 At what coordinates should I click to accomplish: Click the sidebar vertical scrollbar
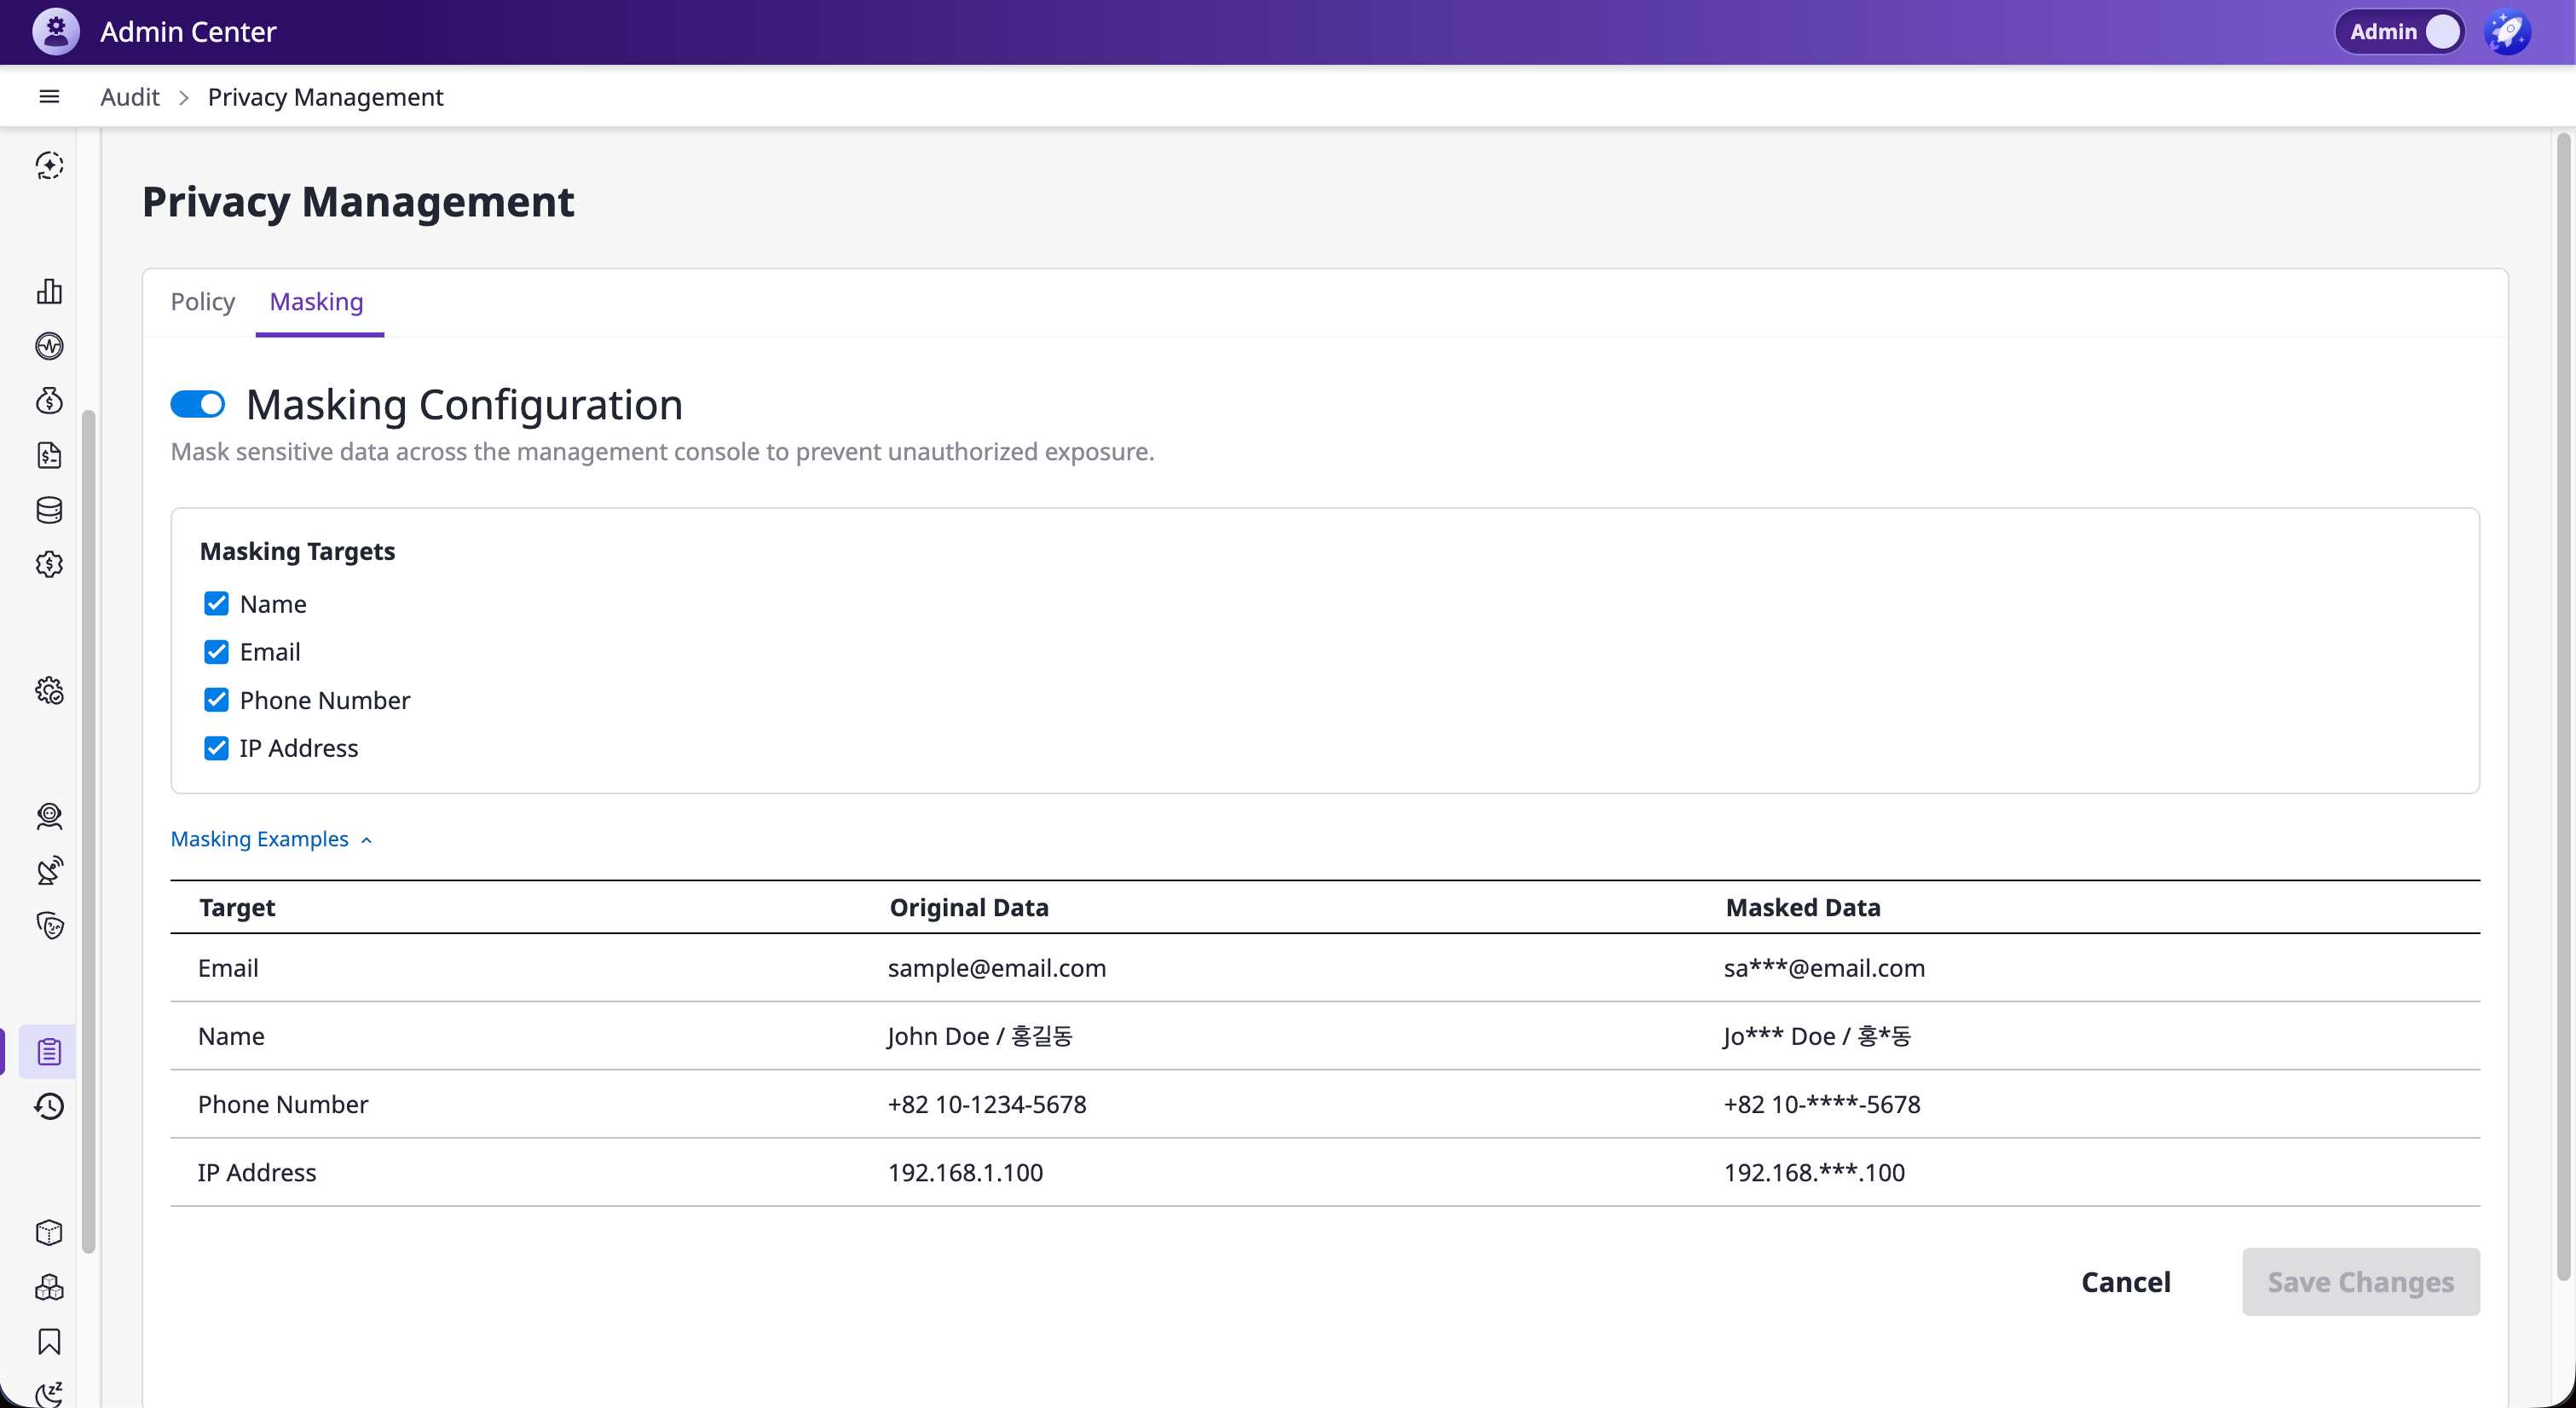pyautogui.click(x=89, y=830)
